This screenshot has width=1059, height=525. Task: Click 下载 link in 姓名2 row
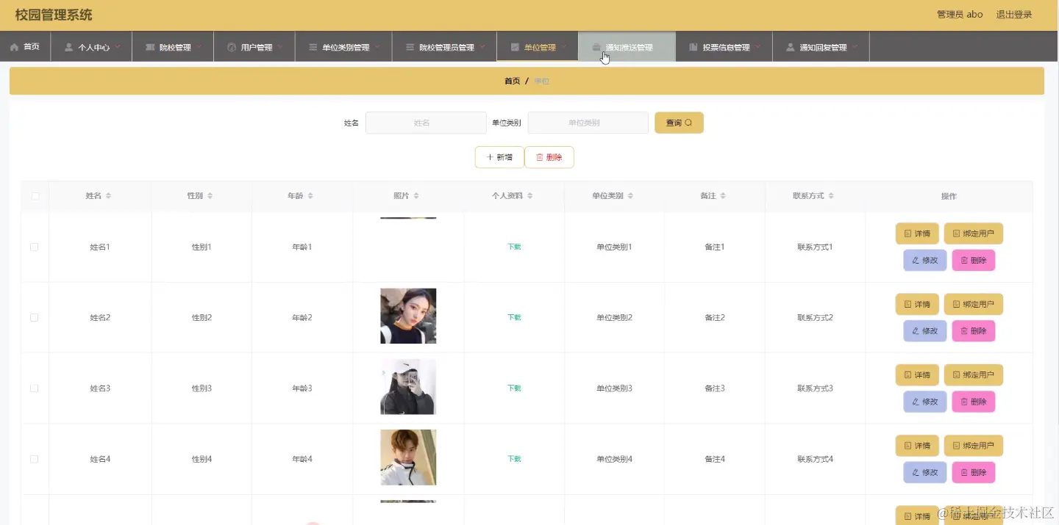514,317
